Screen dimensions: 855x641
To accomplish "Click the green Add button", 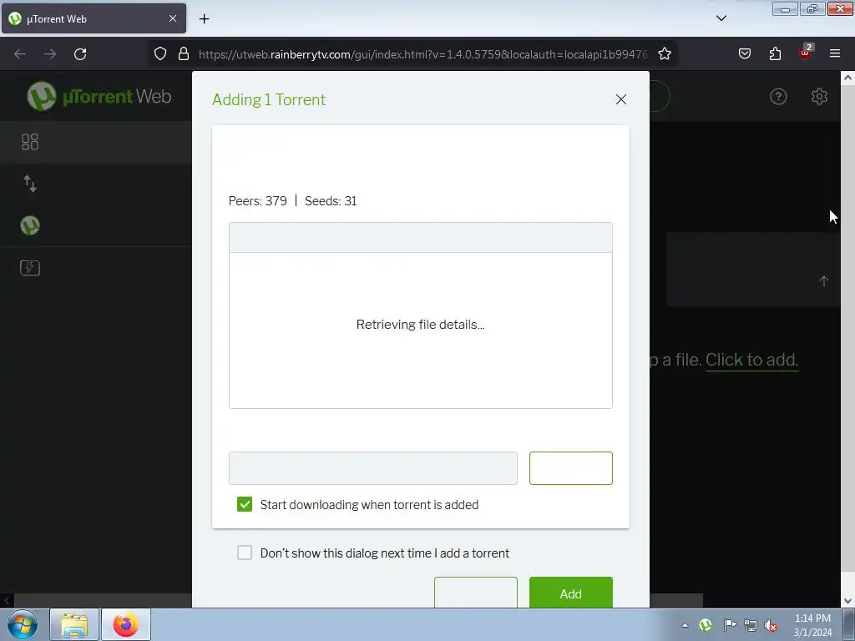I will [570, 593].
